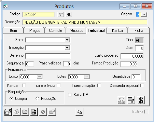154x122 pixels.
Task: Select the Produção radio button
Action: pos(37,99)
